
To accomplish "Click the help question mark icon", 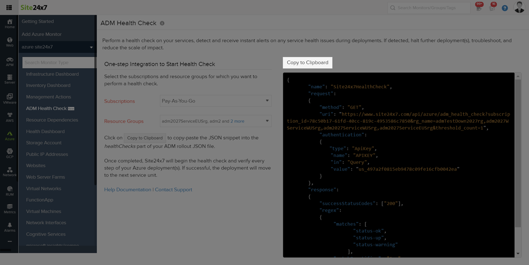I will click(505, 8).
